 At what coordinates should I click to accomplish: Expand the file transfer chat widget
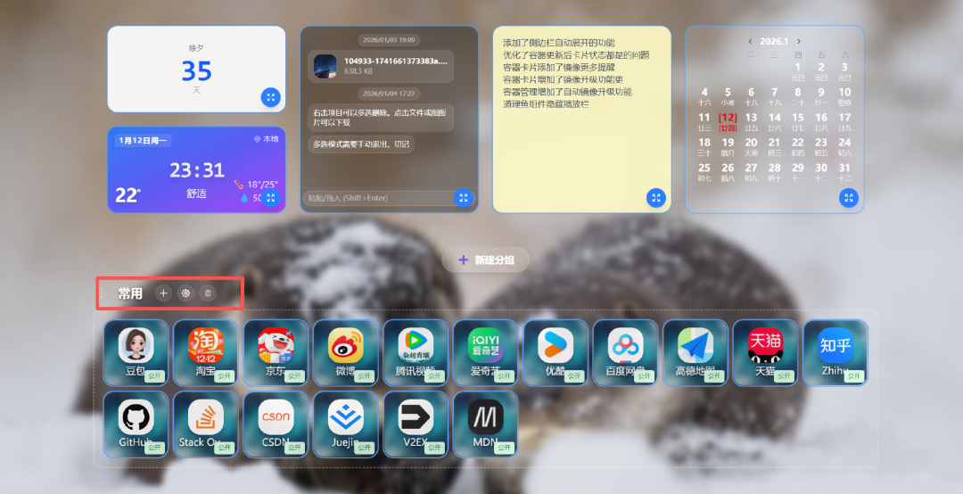(464, 198)
